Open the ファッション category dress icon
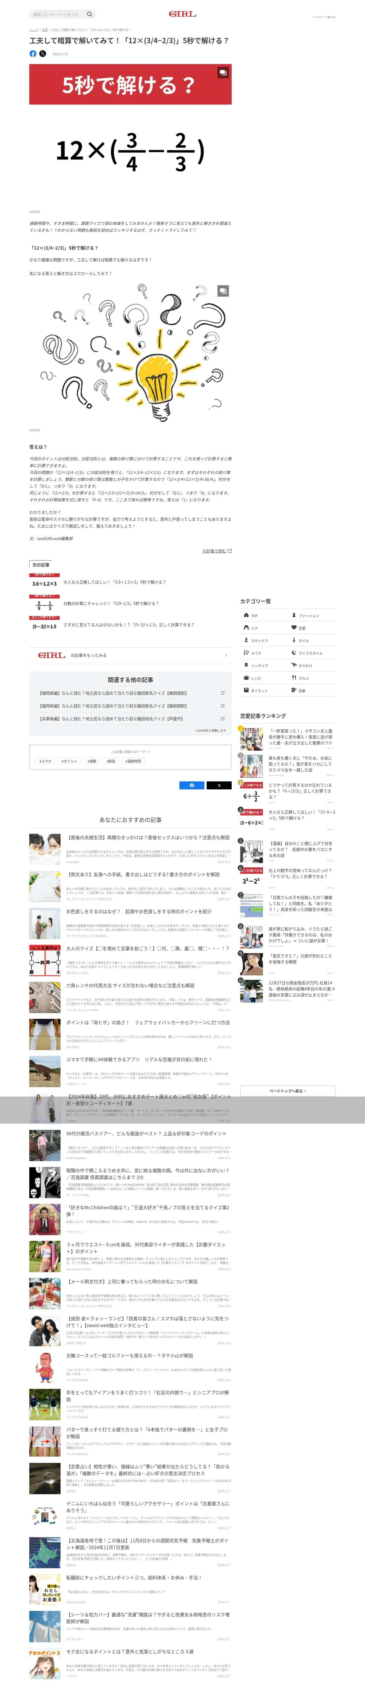Screen dimensions: 365x1708 pos(294,615)
